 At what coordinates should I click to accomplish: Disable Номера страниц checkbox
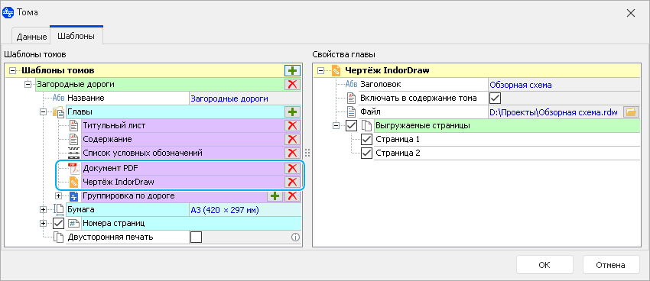click(x=58, y=224)
